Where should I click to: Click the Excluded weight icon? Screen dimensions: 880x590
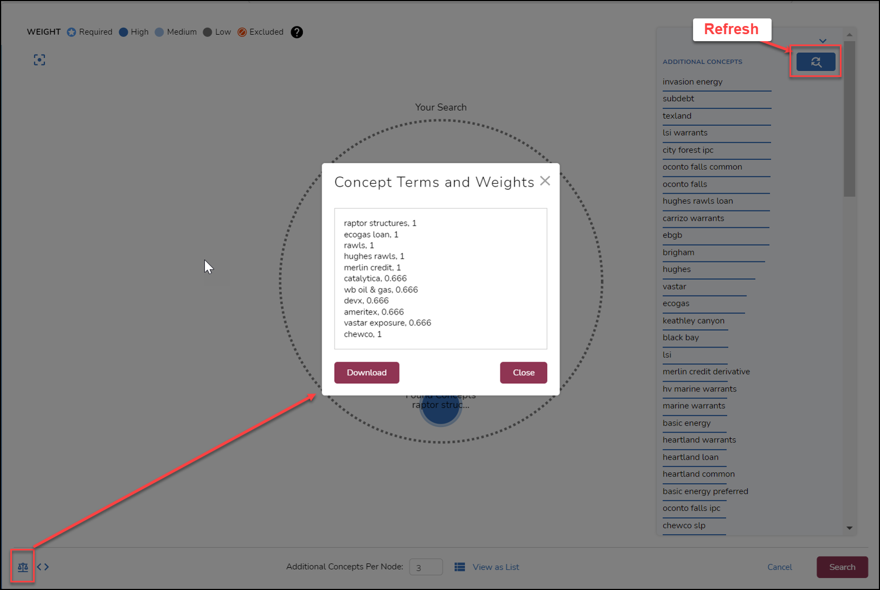point(242,32)
